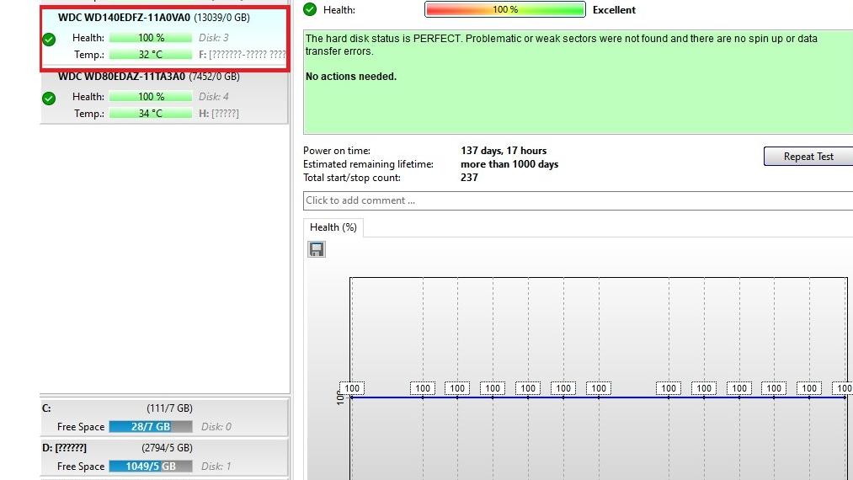Click the first 100 data point on graph
The image size is (853, 480).
click(x=352, y=388)
